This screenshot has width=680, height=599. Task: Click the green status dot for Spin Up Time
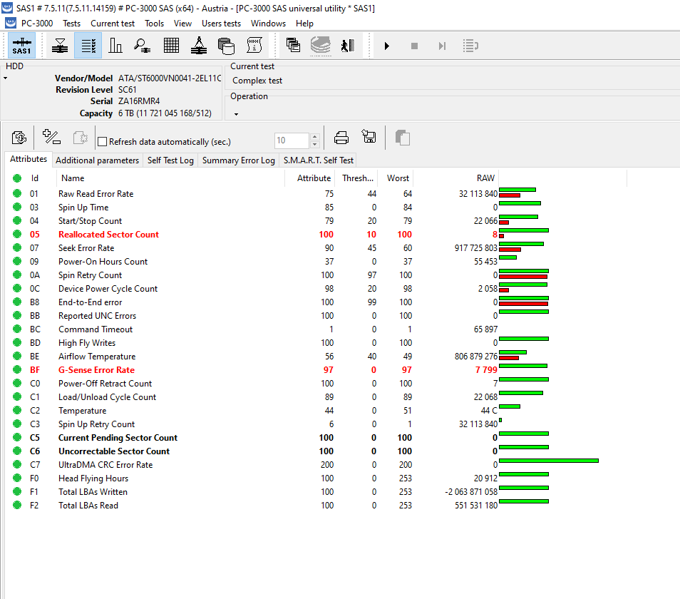[x=17, y=208]
